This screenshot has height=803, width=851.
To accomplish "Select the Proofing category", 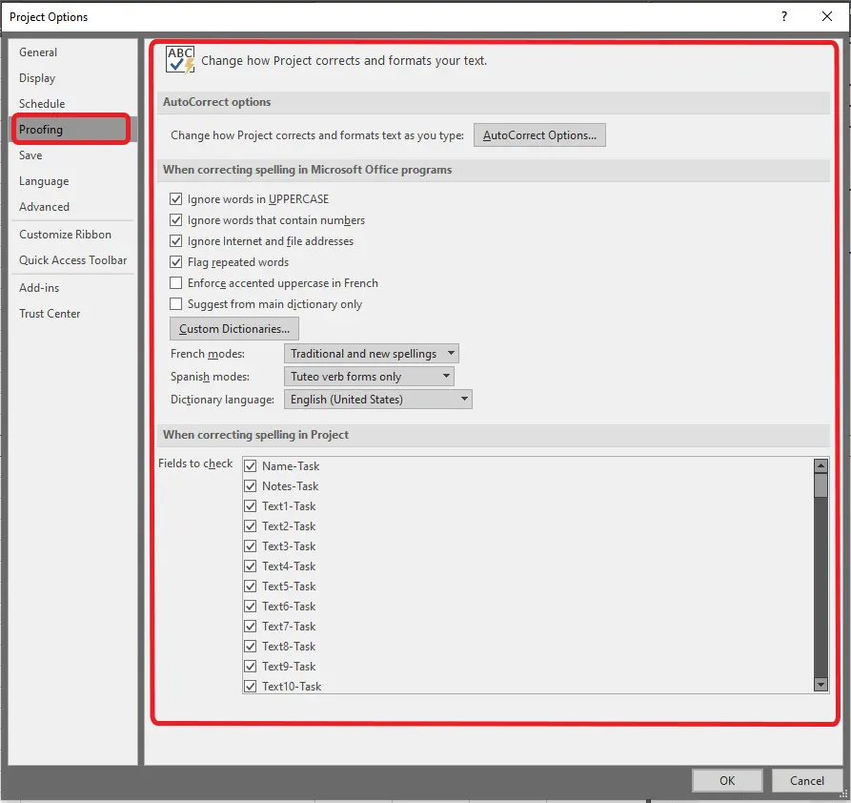I will [73, 130].
